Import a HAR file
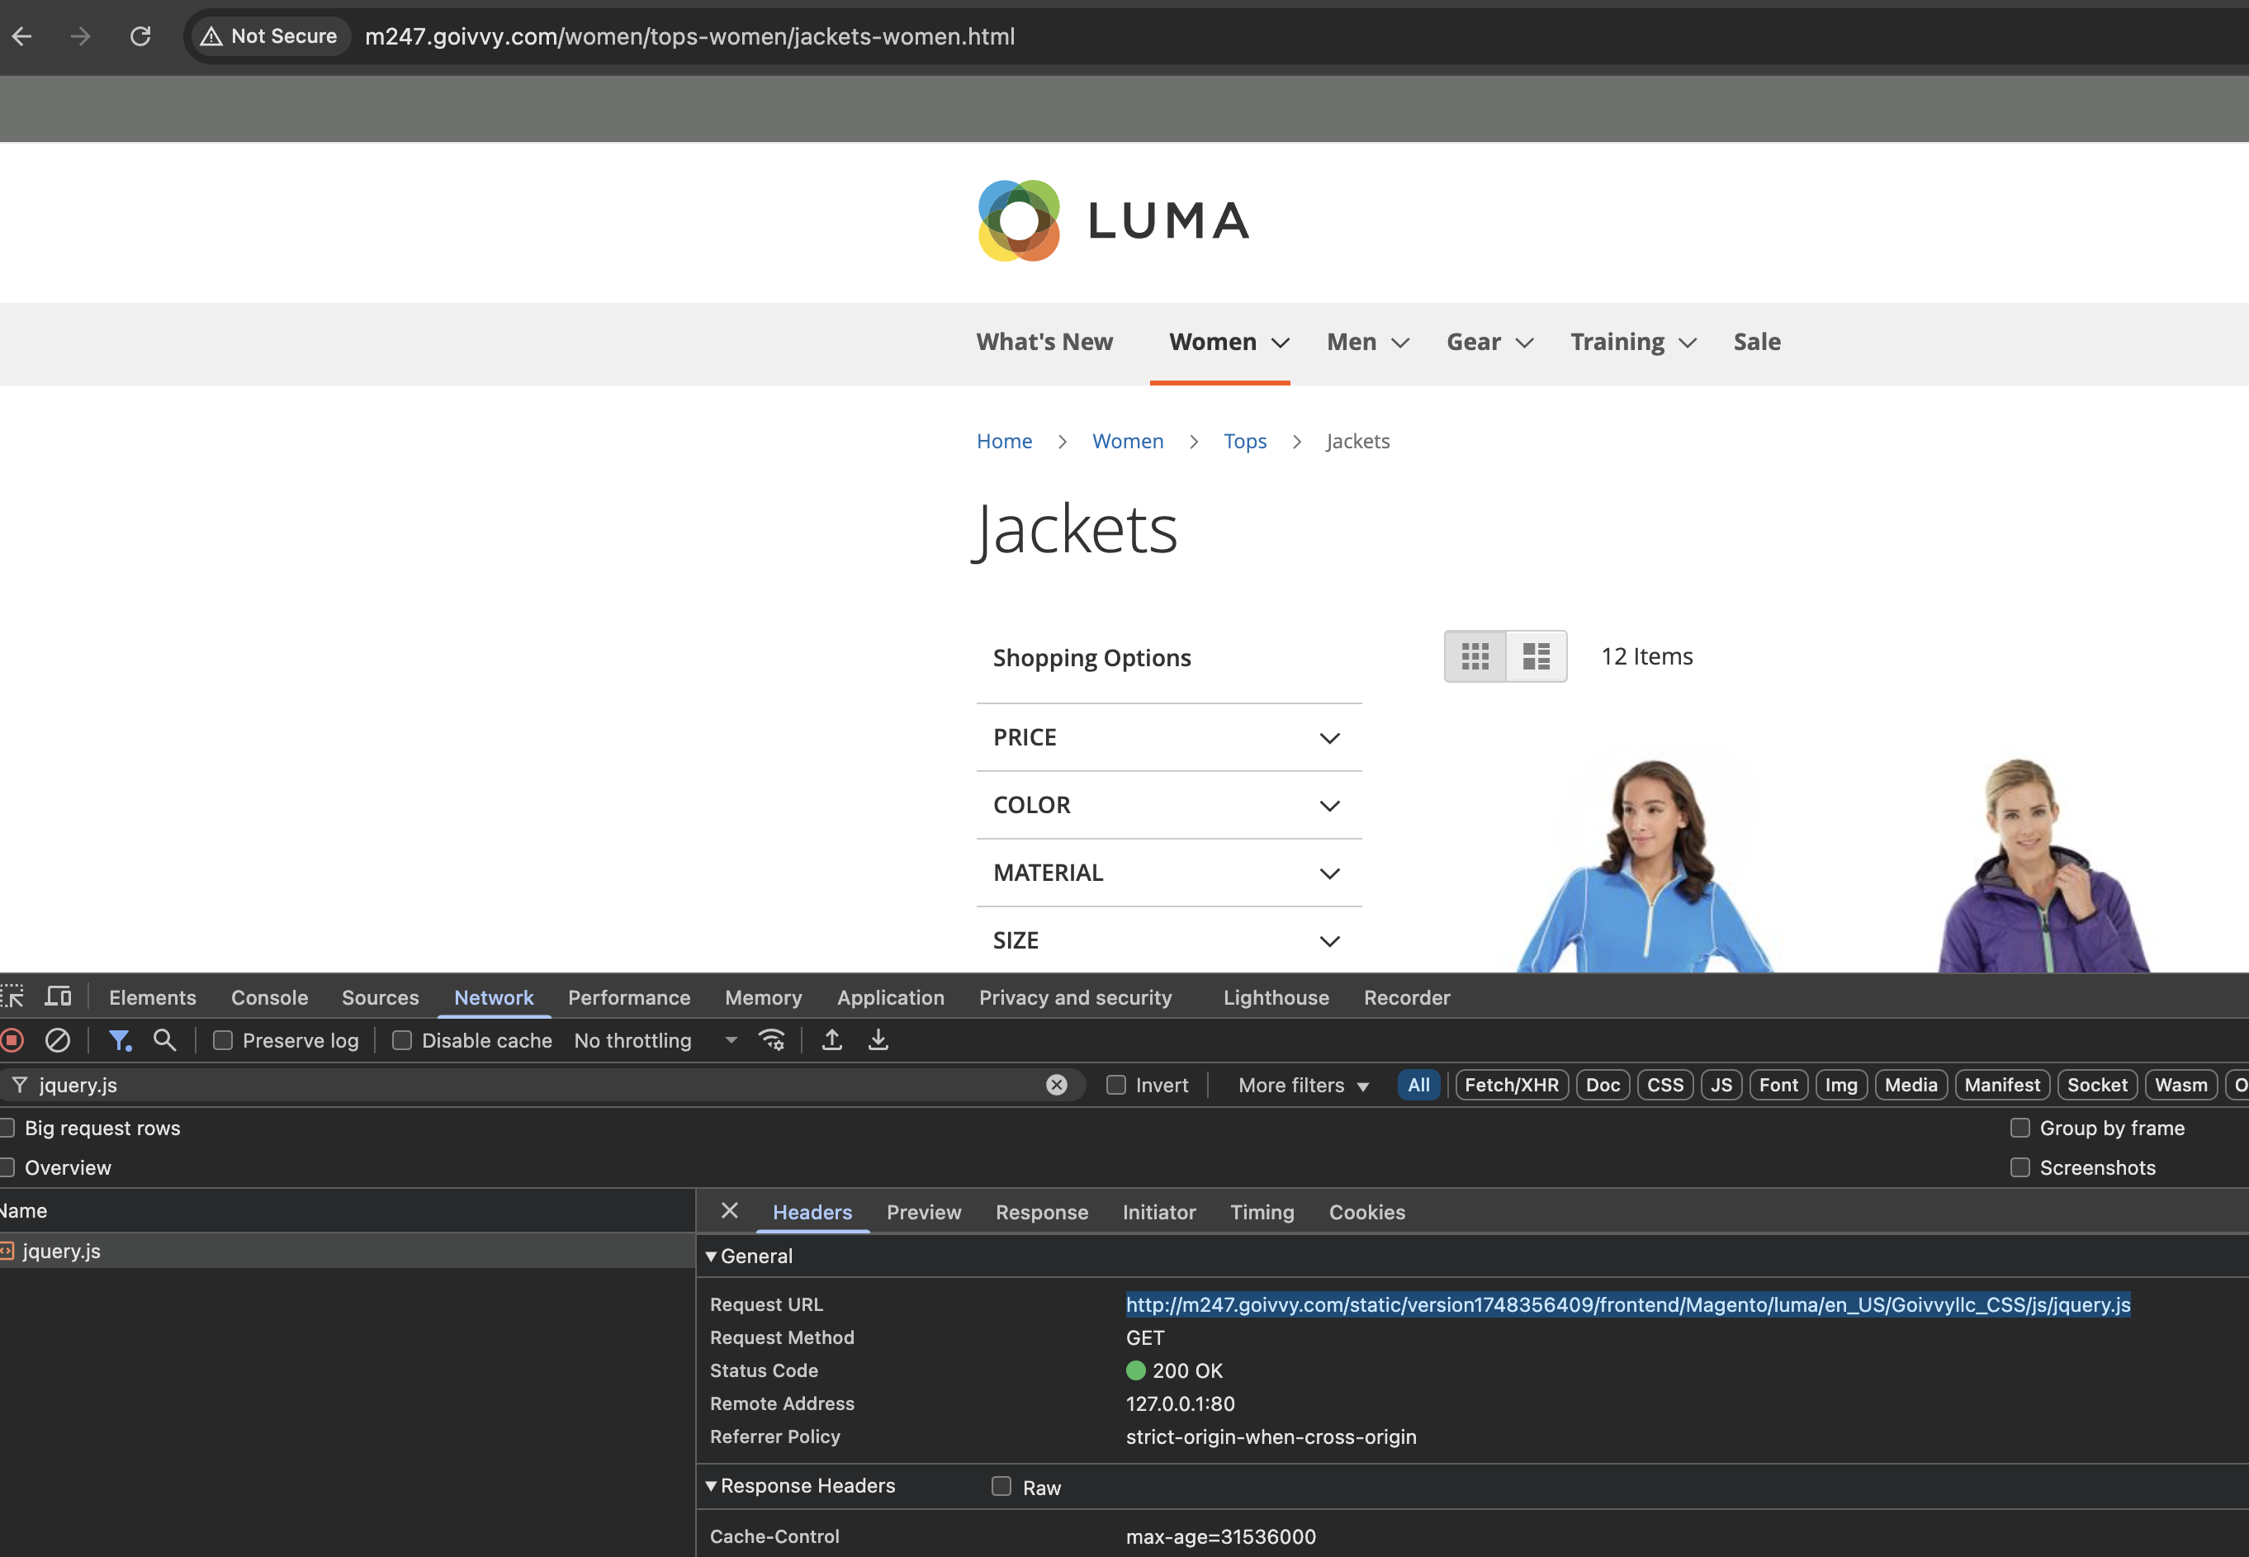 831,1040
